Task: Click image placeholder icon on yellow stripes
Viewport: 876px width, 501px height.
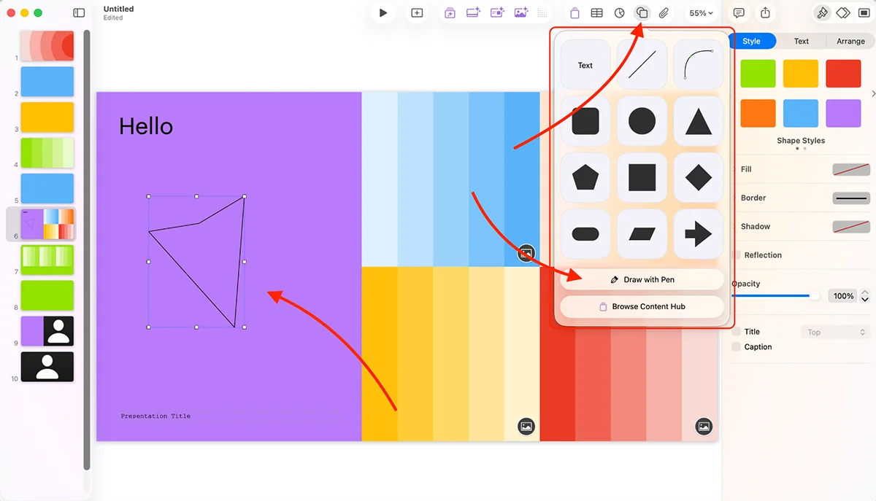Action: [526, 427]
